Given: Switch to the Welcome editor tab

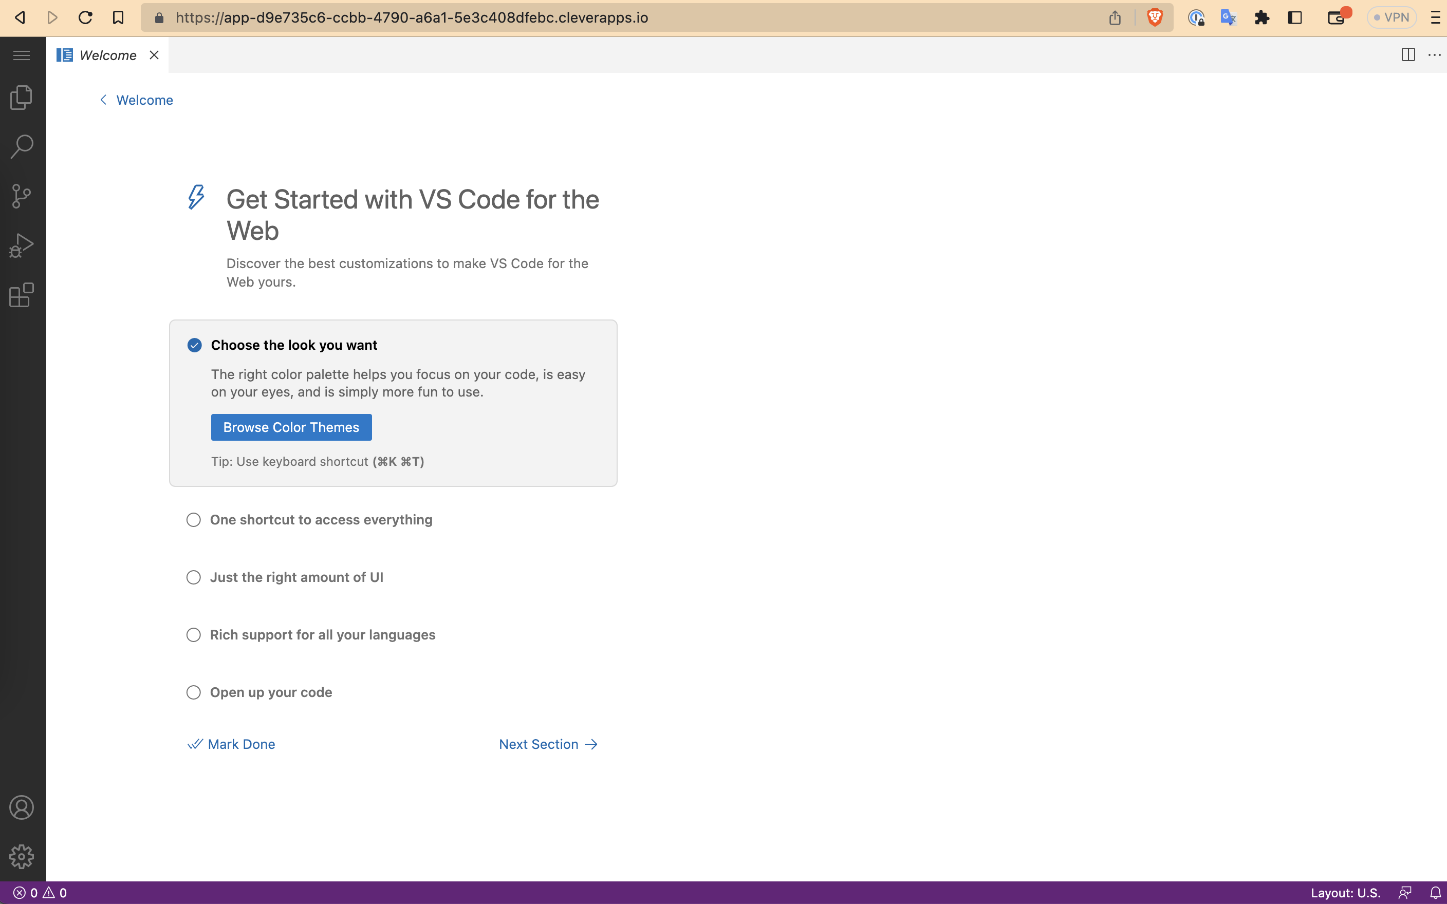Looking at the screenshot, I should [107, 55].
